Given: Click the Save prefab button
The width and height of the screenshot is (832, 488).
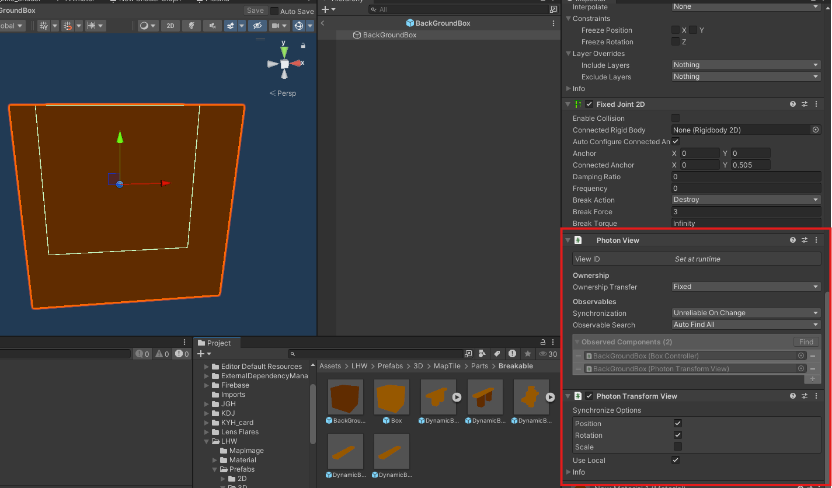Looking at the screenshot, I should coord(255,11).
